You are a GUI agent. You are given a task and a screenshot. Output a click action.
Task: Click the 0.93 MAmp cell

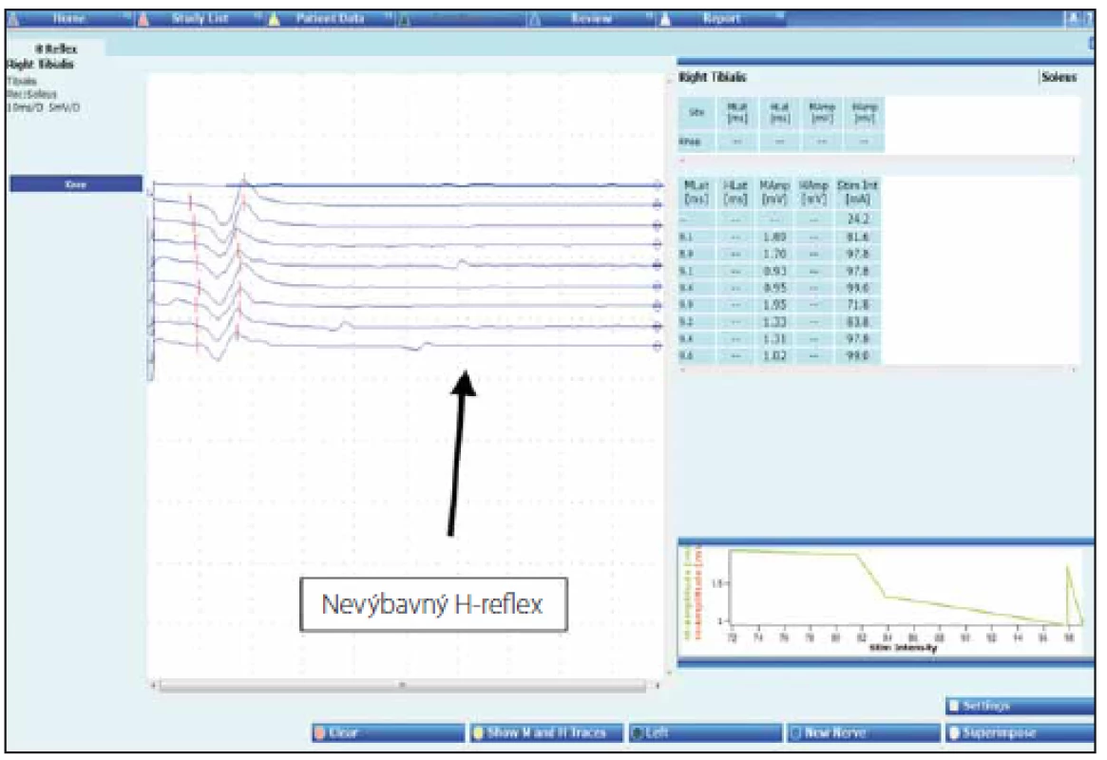[774, 271]
